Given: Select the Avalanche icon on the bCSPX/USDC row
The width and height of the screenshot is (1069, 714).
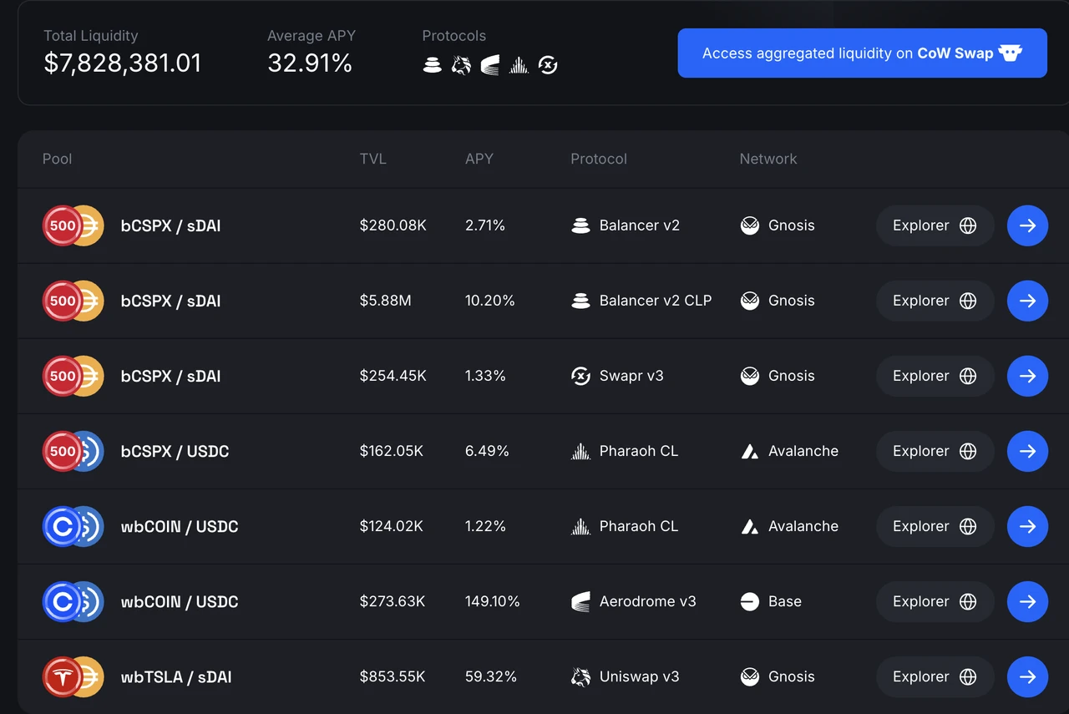Looking at the screenshot, I should pyautogui.click(x=749, y=451).
